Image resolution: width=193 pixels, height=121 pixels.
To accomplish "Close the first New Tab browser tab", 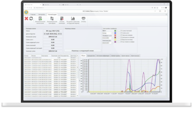I will [60, 5].
